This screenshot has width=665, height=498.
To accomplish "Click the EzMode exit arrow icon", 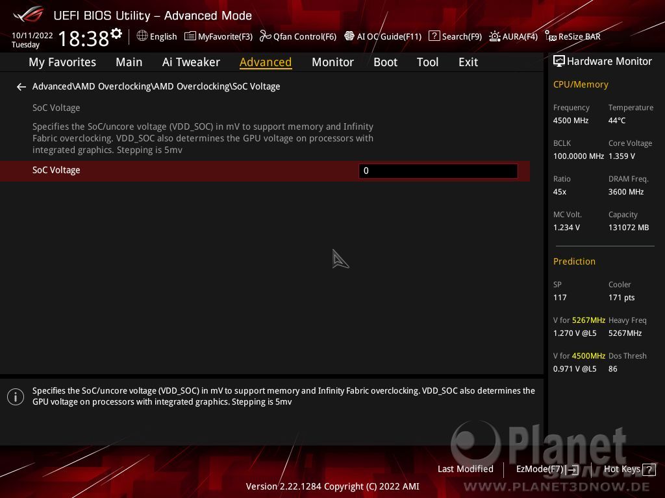I will [573, 469].
